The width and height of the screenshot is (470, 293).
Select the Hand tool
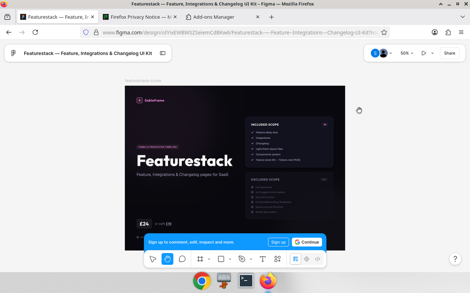coord(168,259)
